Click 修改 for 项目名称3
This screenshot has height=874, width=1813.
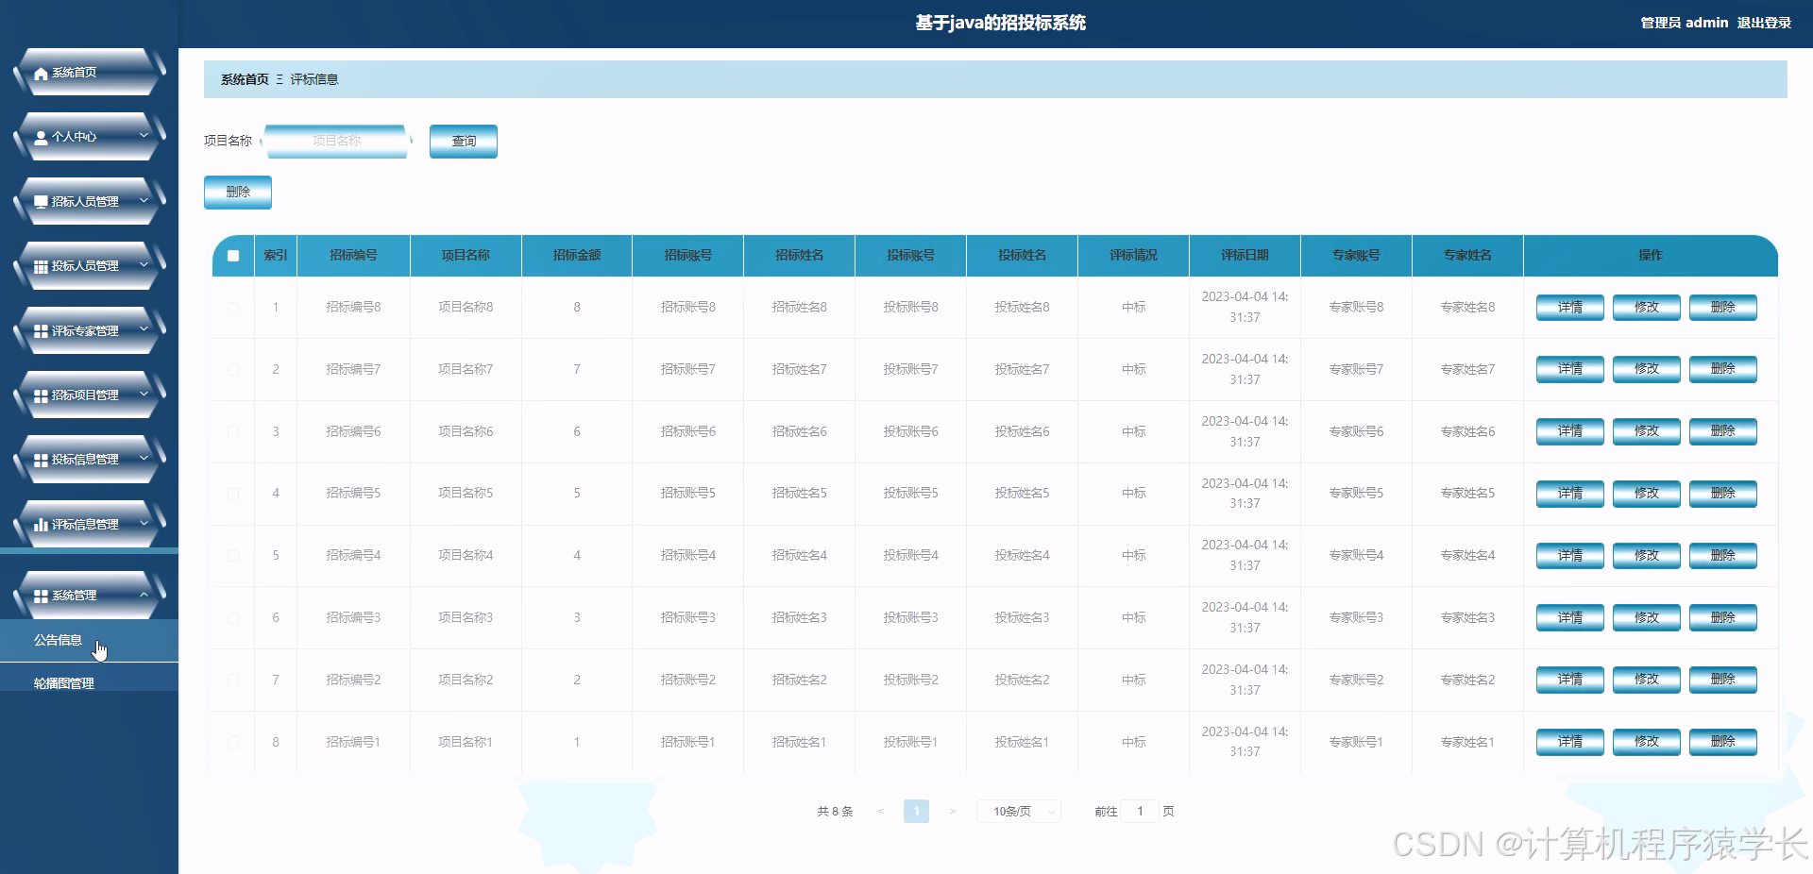(x=1646, y=618)
